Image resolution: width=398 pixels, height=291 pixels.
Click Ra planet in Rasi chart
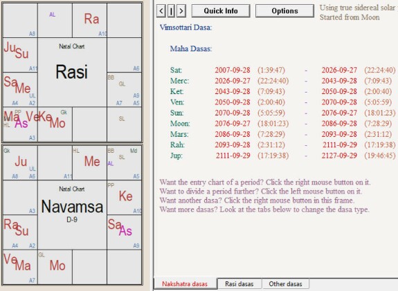pos(91,19)
